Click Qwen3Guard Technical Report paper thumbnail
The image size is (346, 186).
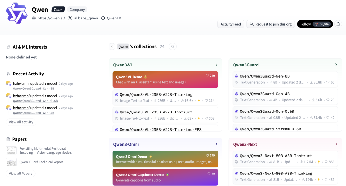click(11, 162)
